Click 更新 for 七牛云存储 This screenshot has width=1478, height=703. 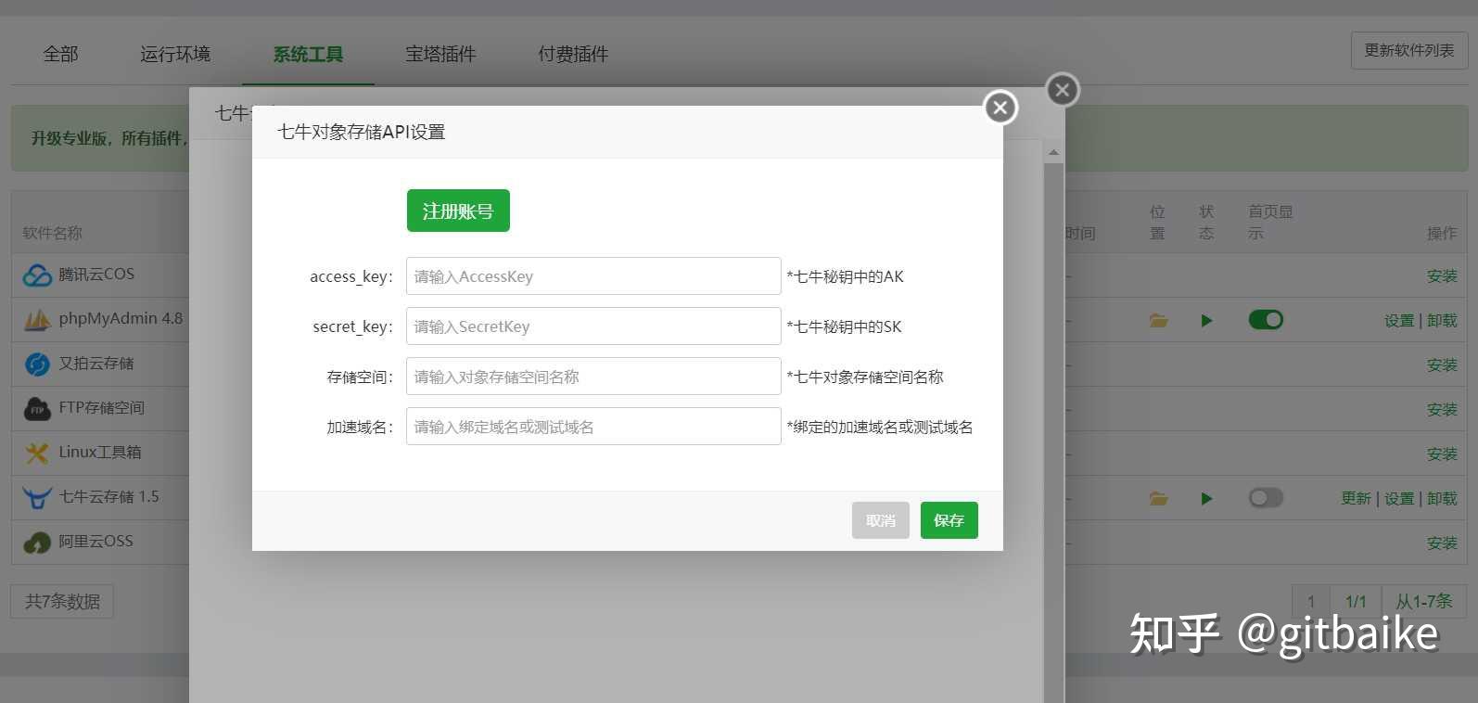tap(1356, 499)
